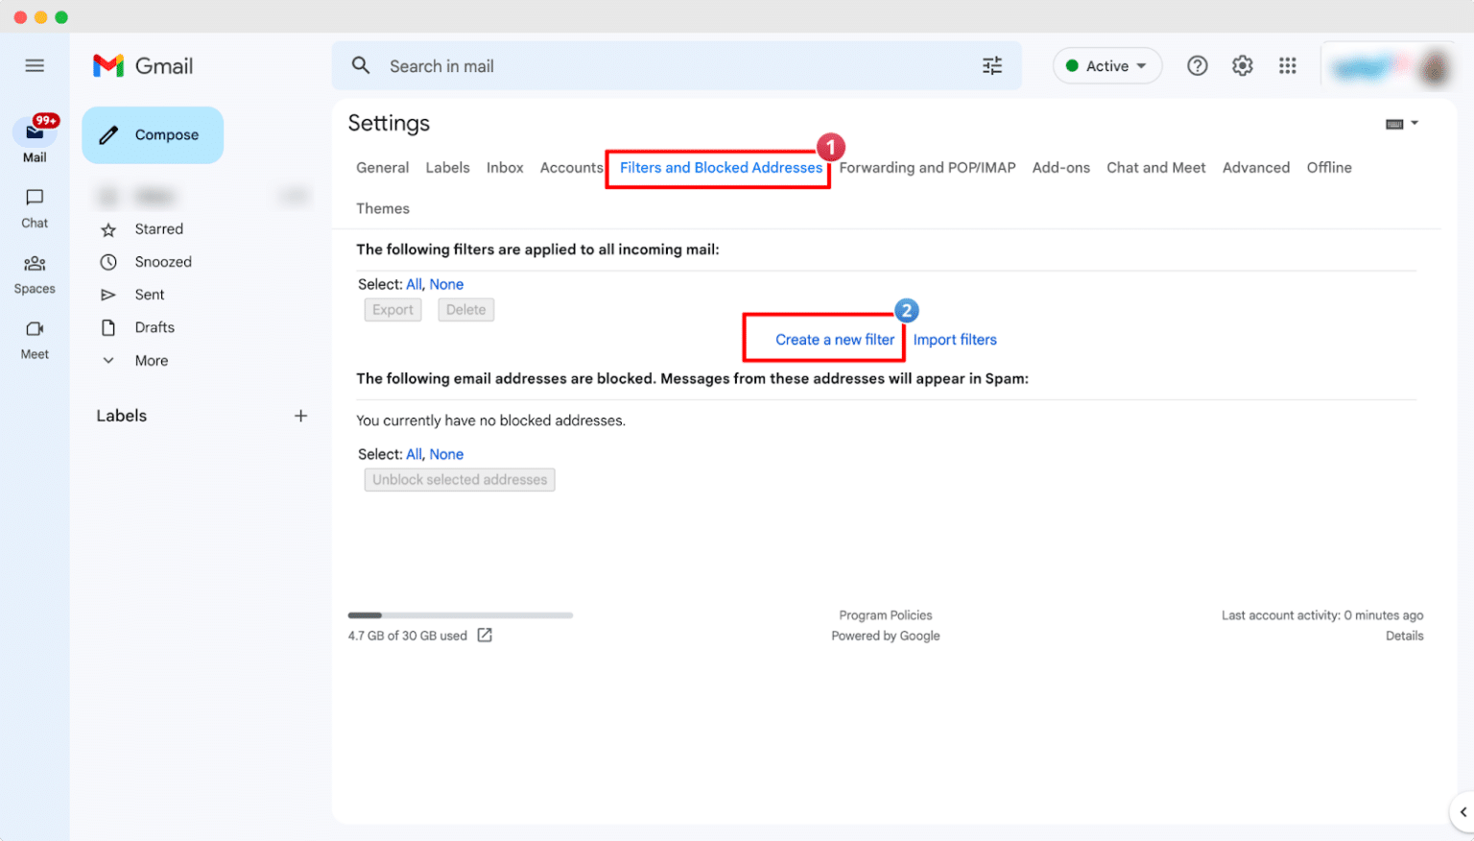Add a new label via the plus icon

[x=300, y=415]
